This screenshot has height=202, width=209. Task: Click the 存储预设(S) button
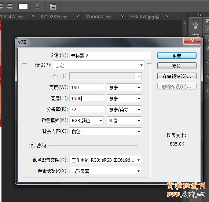click(177, 76)
